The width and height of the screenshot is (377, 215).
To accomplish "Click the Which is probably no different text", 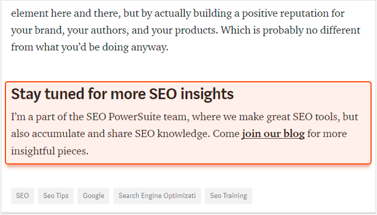I will pyautogui.click(x=291, y=30).
